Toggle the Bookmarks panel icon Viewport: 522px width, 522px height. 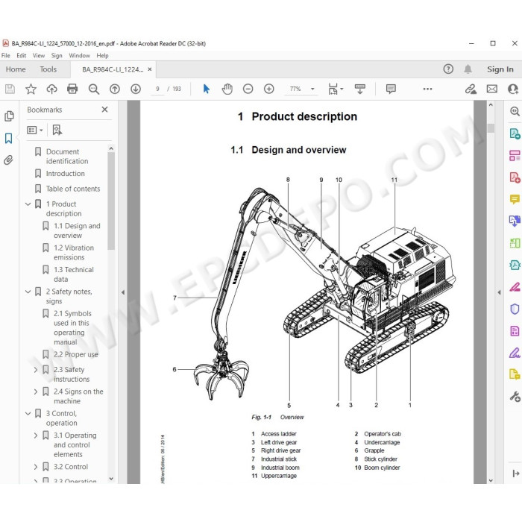click(9, 138)
